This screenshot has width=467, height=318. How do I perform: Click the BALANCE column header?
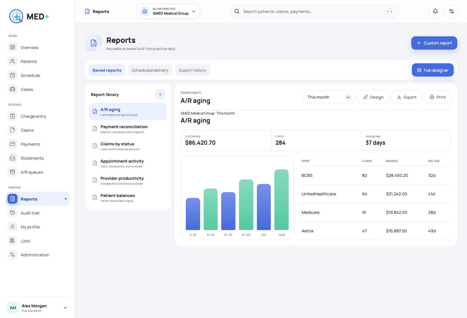(x=392, y=161)
